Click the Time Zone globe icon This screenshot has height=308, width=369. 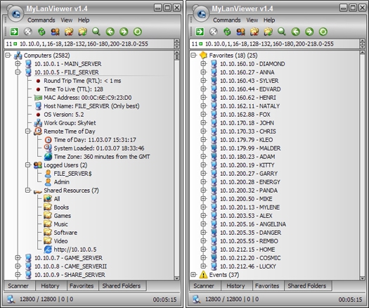coord(48,157)
